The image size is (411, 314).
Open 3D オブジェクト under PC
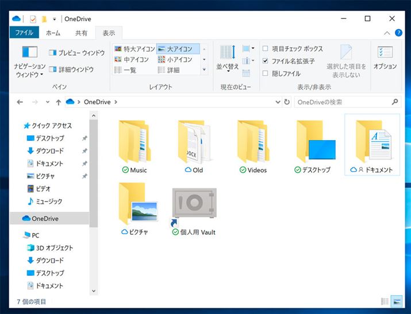[50, 248]
